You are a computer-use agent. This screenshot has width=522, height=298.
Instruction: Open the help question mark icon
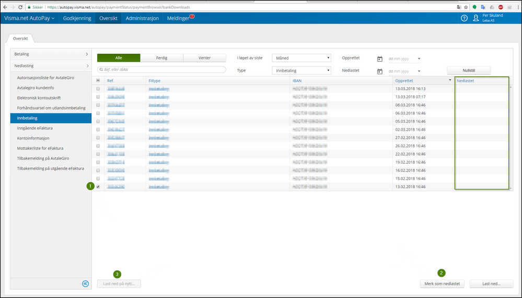point(464,18)
